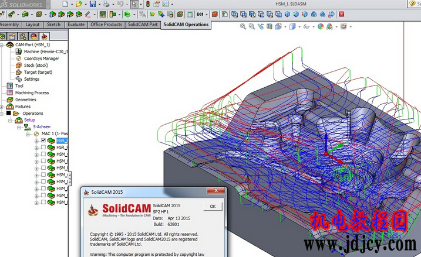421x257 pixels.
Task: Open the Display Style dropdown arrow
Action: [x=299, y=27]
